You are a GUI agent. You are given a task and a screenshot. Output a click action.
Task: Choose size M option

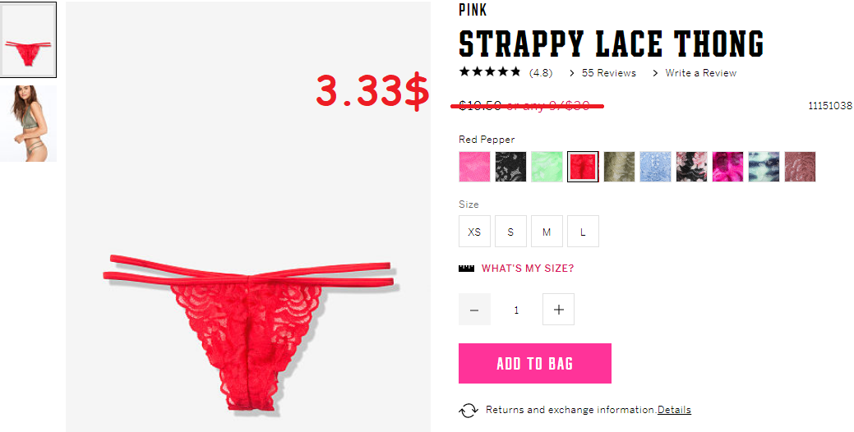[x=547, y=232]
